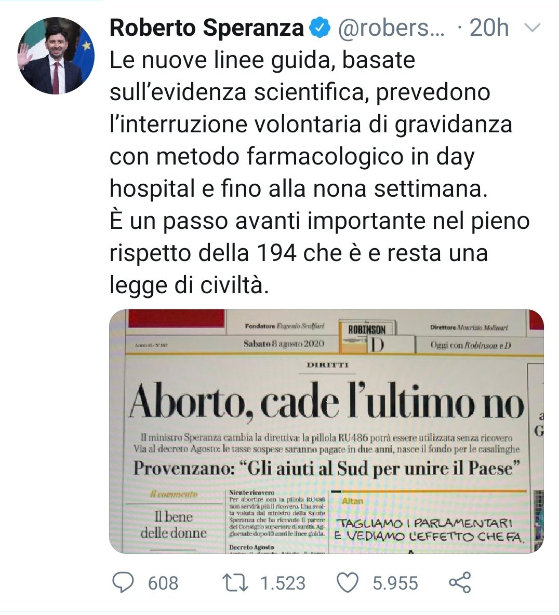Click the 'Il bene delle donne' commentary
The height and width of the screenshot is (615, 559).
(174, 524)
